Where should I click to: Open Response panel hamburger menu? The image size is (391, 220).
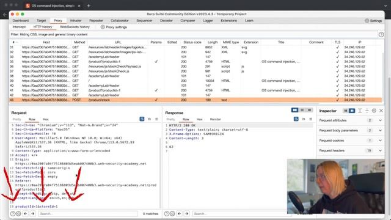[x=311, y=119]
